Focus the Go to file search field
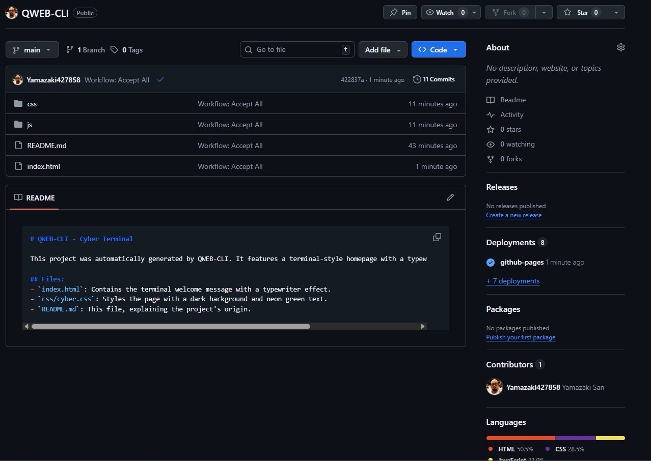The height and width of the screenshot is (461, 651). coord(297,49)
